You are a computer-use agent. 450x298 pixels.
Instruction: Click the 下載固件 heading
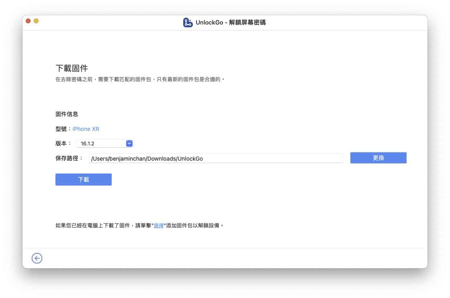click(72, 68)
